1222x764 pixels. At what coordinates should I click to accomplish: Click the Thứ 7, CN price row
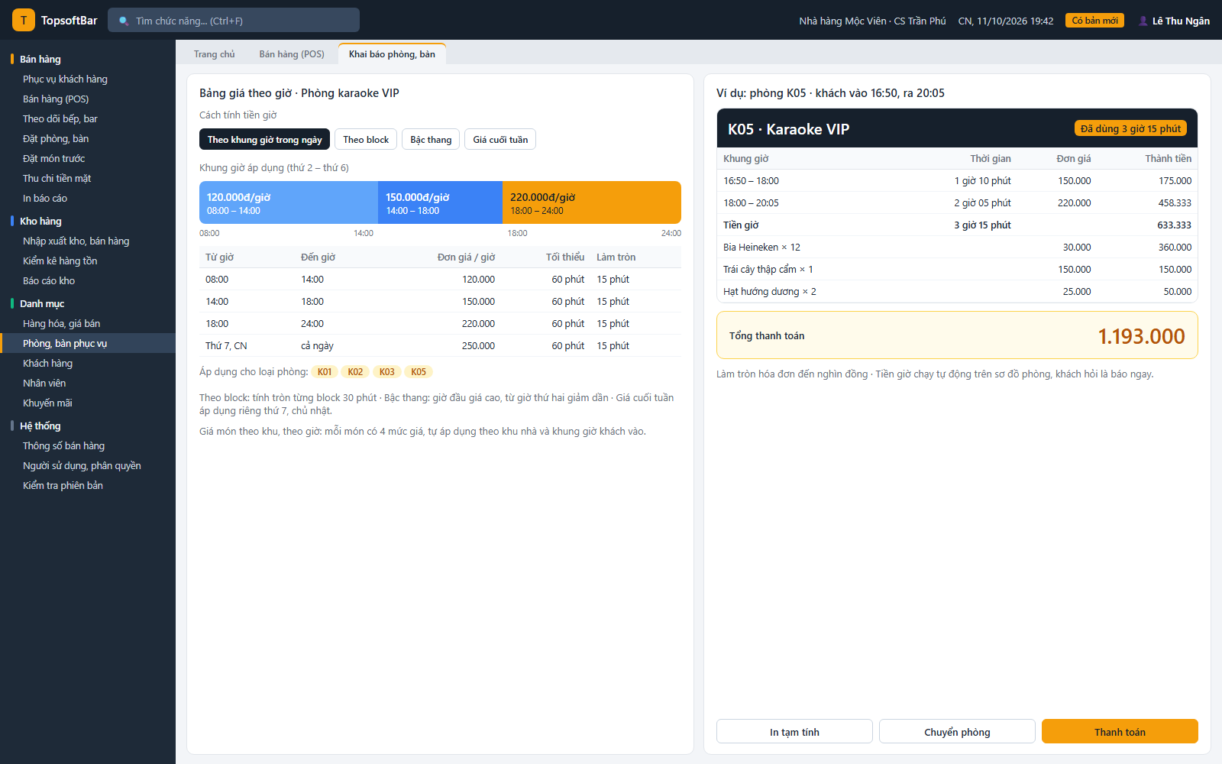pos(440,345)
